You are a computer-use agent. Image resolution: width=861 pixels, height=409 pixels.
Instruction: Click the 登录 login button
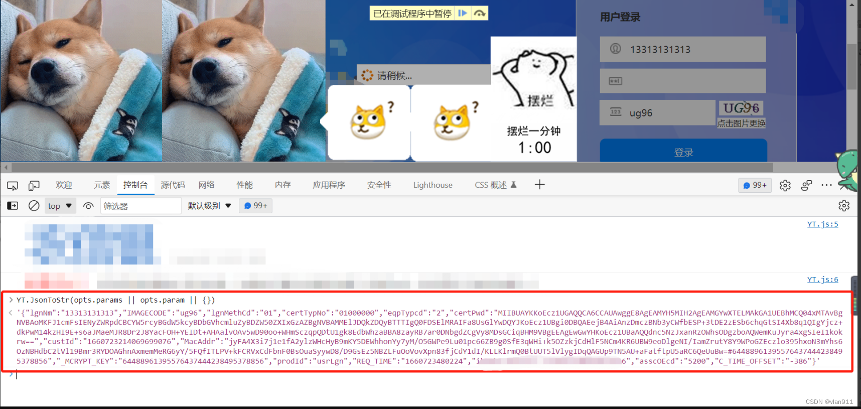pos(683,151)
